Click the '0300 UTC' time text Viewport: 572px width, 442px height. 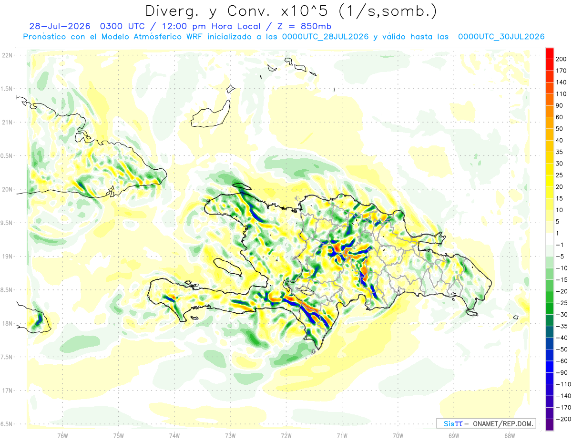pos(122,26)
